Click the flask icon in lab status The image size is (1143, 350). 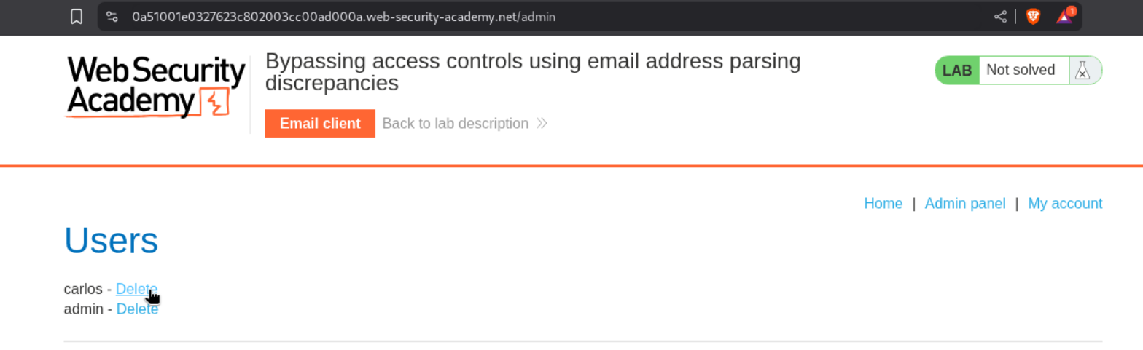(x=1082, y=71)
